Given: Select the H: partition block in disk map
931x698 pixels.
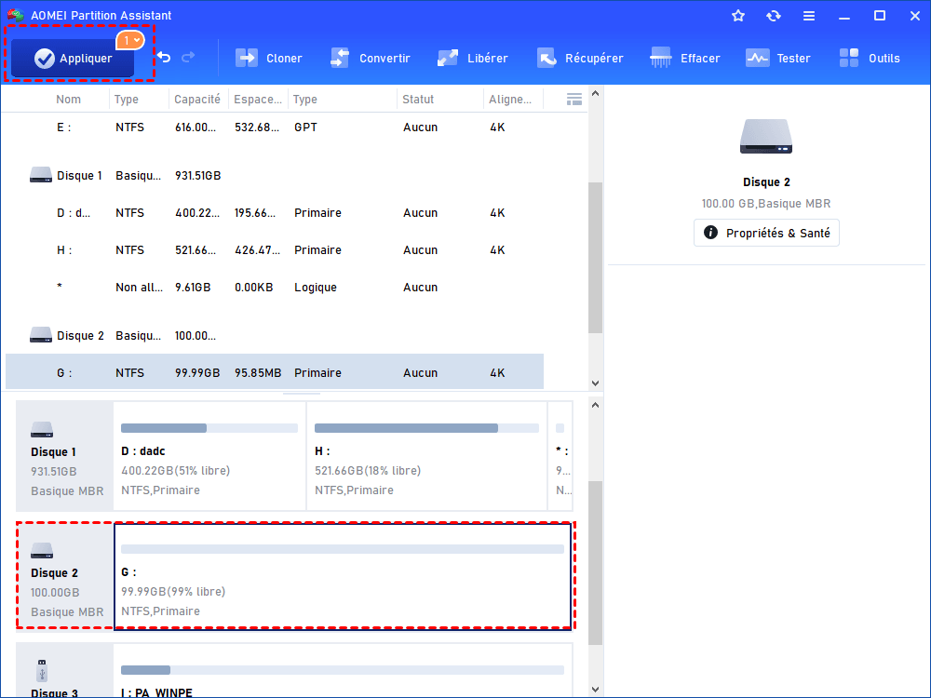Looking at the screenshot, I should coord(426,456).
